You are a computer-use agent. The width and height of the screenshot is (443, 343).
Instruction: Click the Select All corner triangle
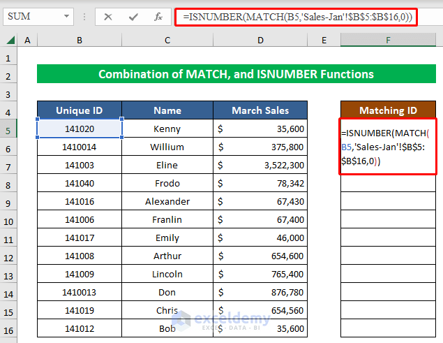tap(9, 41)
